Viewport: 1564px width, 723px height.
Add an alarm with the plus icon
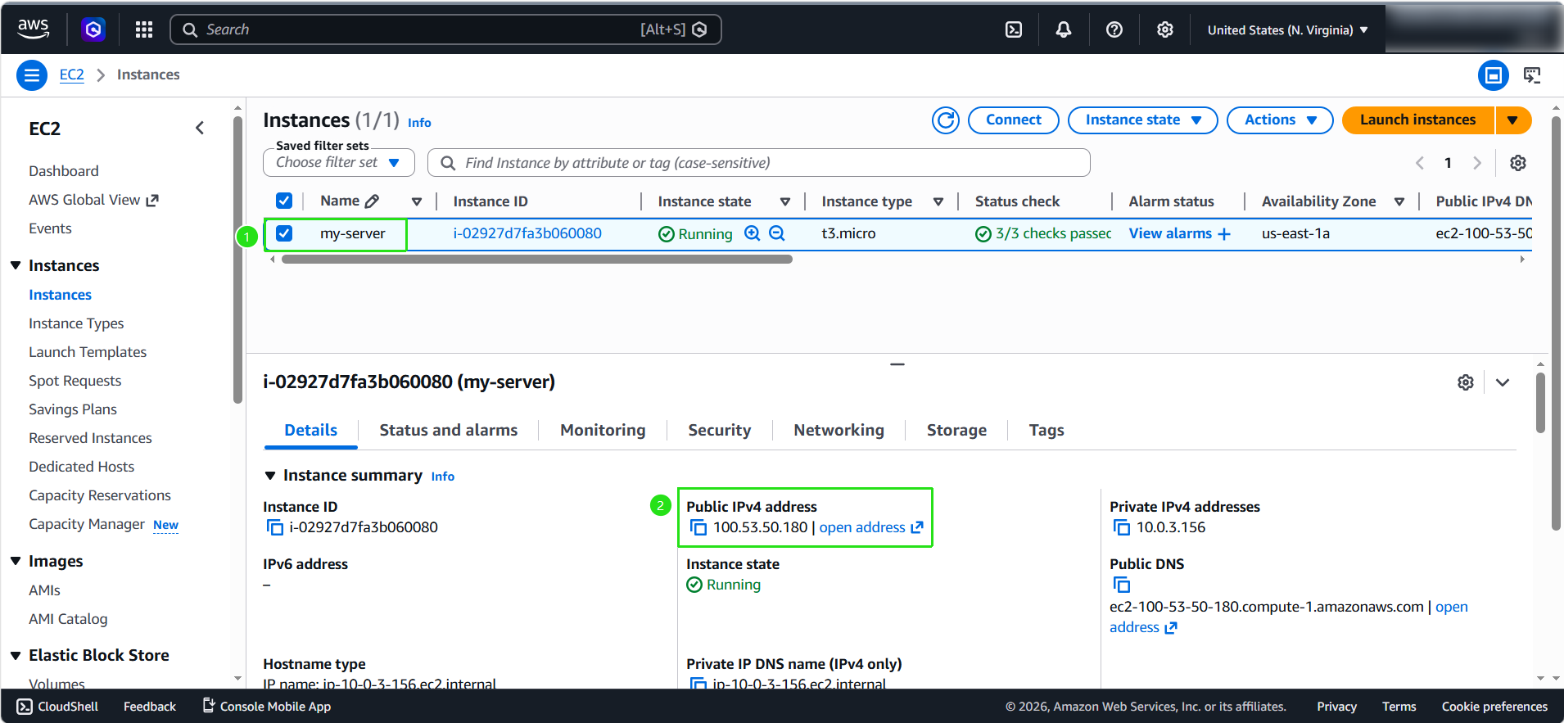(x=1224, y=234)
